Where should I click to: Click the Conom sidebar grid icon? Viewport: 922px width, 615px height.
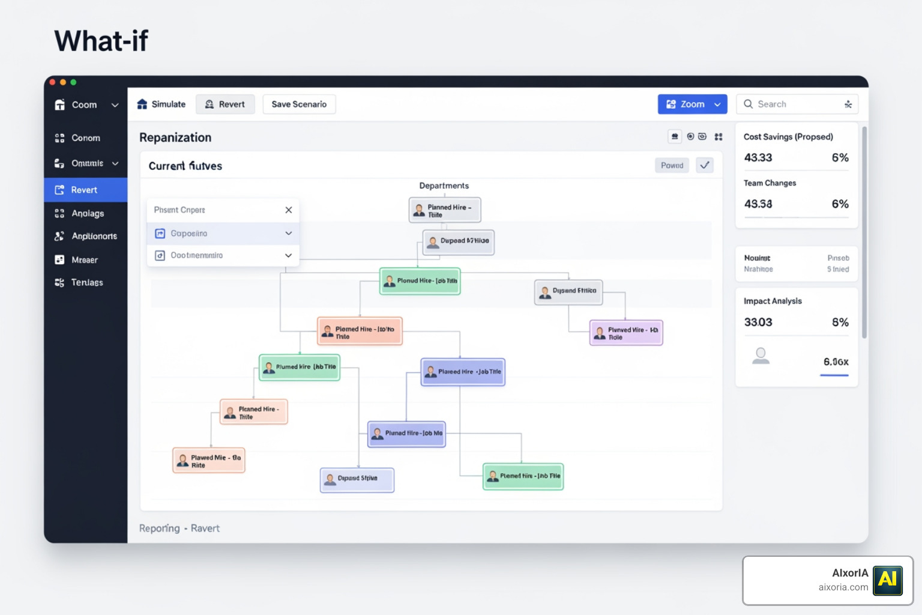tap(59, 138)
